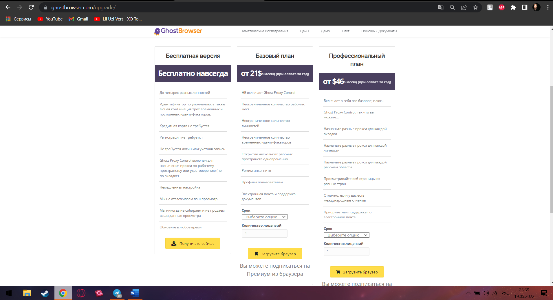Click license quantity field in Профессиональный план
The width and height of the screenshot is (553, 300).
[x=347, y=251]
